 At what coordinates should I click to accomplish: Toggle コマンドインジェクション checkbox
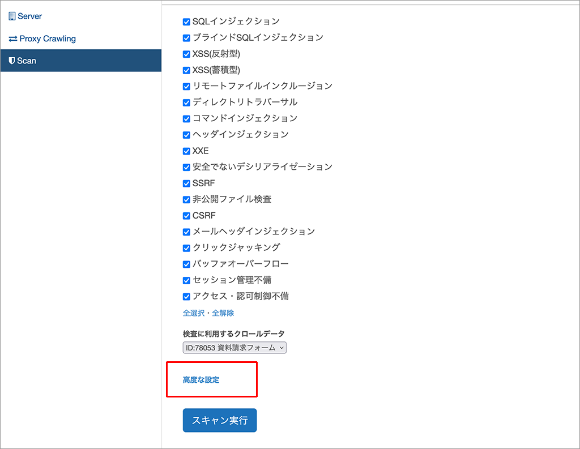coord(186,118)
